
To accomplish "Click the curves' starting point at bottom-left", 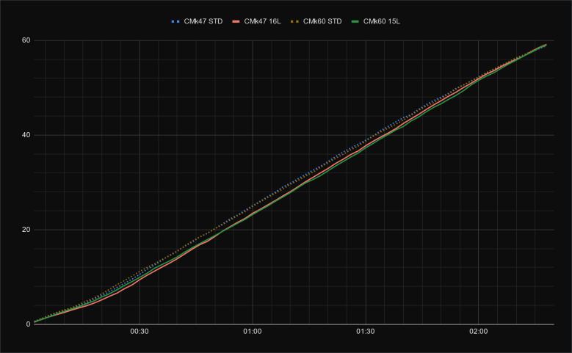I will coord(35,321).
